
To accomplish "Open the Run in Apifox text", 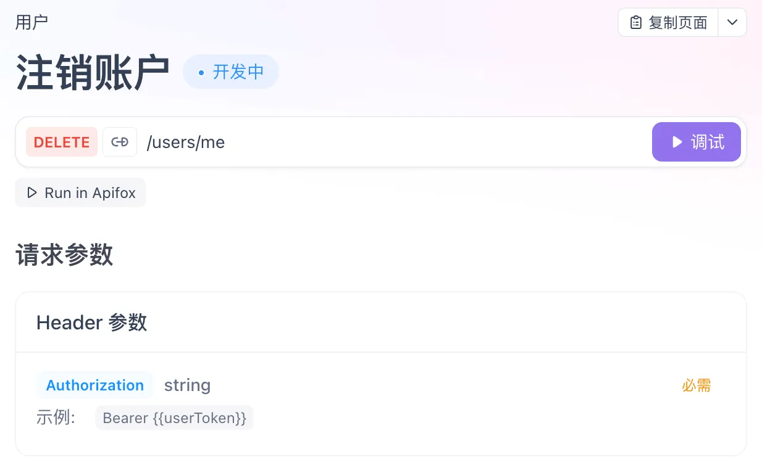I will [90, 193].
